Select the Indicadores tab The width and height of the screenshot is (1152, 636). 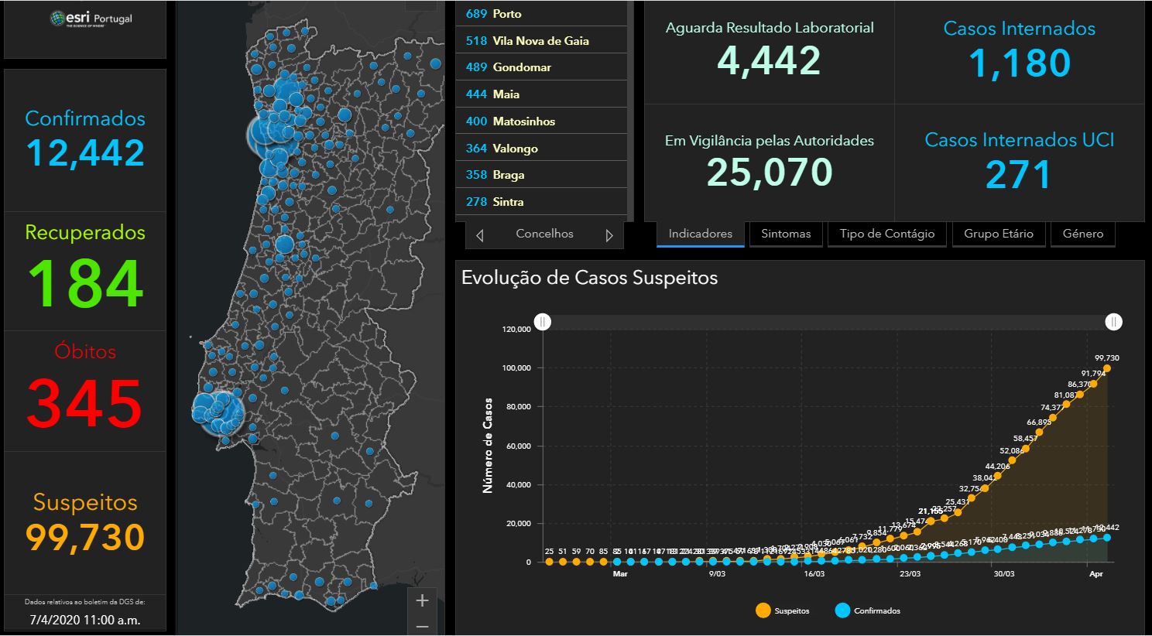coord(701,234)
